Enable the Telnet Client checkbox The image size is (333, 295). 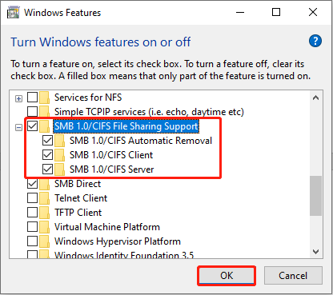pos(32,198)
